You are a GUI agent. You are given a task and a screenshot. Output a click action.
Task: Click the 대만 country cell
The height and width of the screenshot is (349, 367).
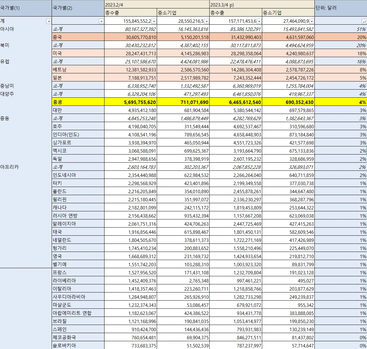pos(78,110)
